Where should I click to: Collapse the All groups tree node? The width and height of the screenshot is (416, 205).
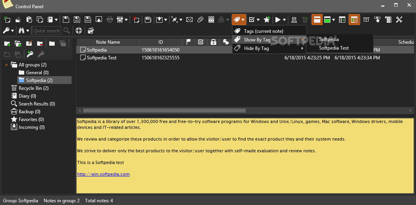click(x=6, y=64)
